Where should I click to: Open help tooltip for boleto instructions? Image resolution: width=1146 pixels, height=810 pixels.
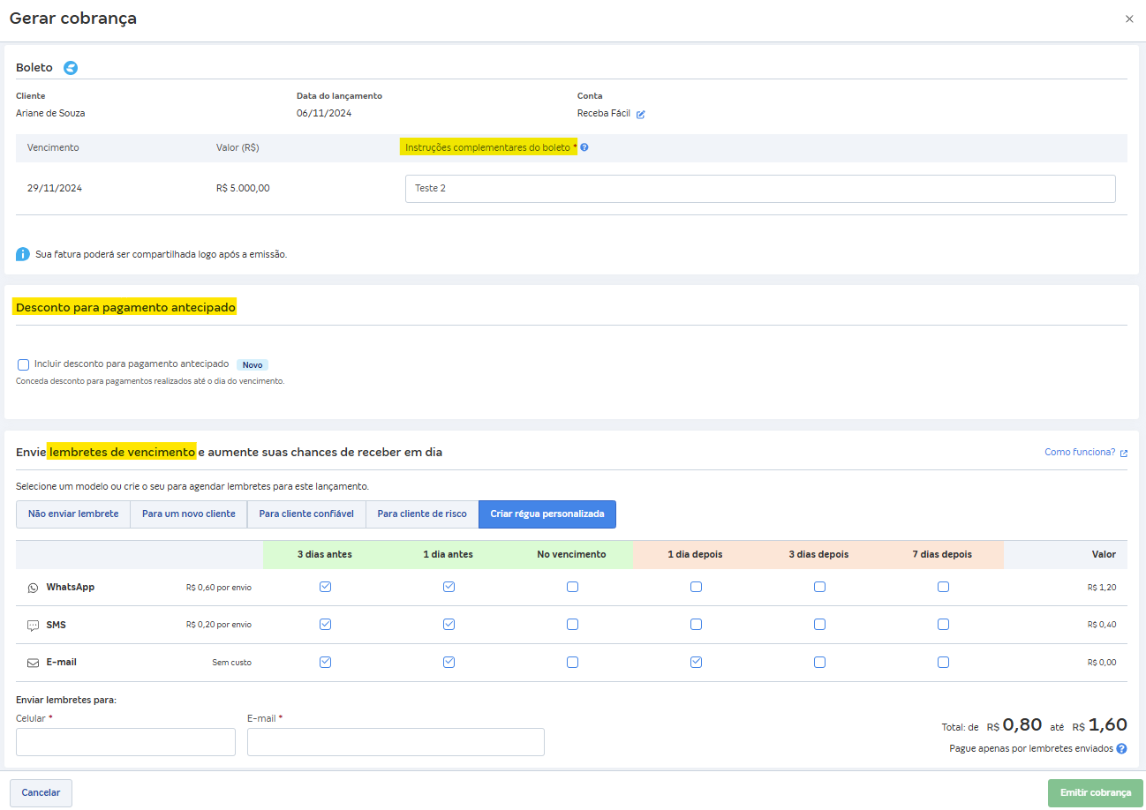[584, 147]
